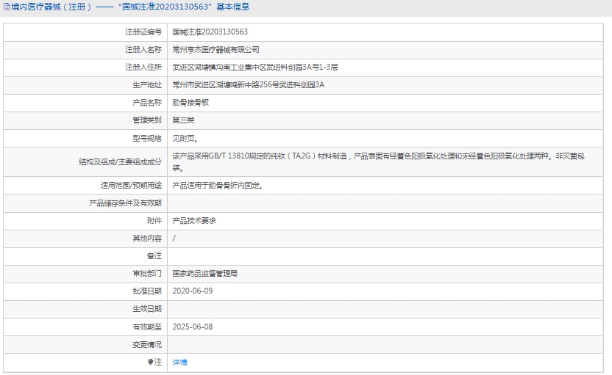
Task: Click the 变更情况 row label
Action: click(147, 345)
